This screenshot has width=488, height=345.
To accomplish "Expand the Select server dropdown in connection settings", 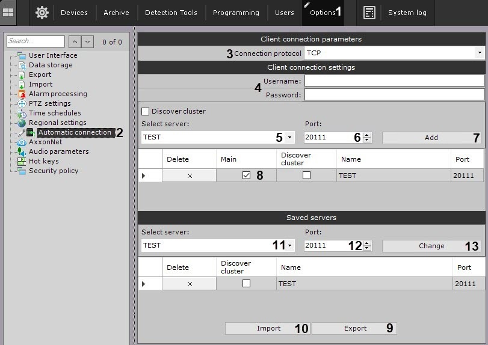I will click(289, 138).
